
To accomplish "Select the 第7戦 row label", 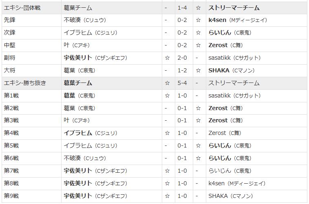I will (x=11, y=171).
